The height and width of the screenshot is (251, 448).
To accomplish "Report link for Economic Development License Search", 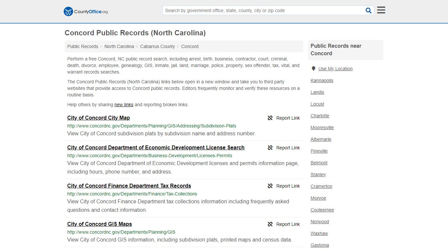I will click(x=288, y=148).
